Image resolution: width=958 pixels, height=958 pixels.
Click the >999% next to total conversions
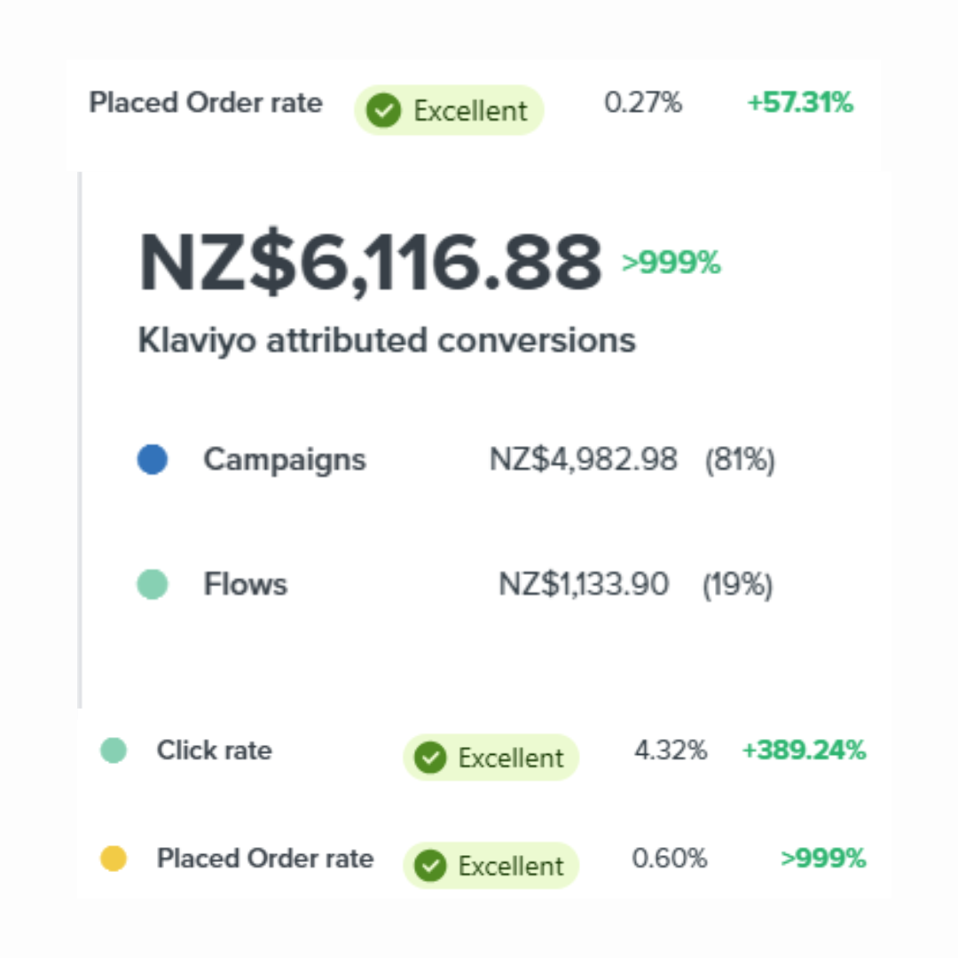tap(671, 263)
